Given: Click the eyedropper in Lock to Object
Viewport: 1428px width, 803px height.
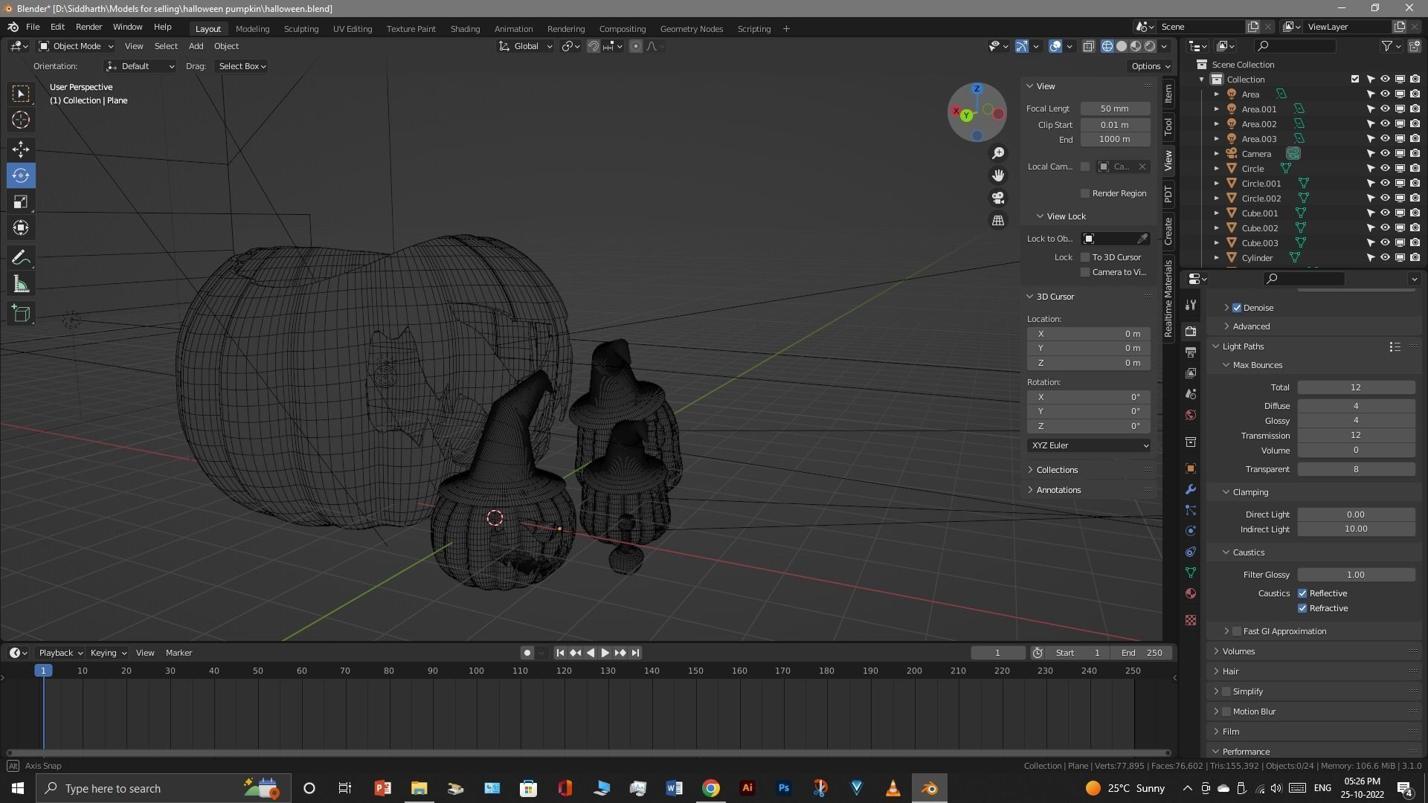Looking at the screenshot, I should (x=1142, y=239).
